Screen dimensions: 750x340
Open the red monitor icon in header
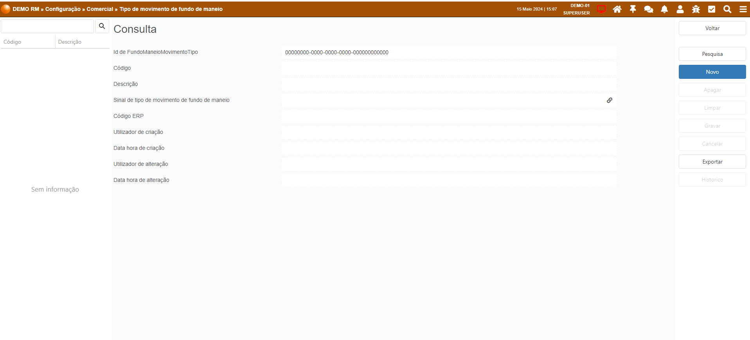[601, 9]
